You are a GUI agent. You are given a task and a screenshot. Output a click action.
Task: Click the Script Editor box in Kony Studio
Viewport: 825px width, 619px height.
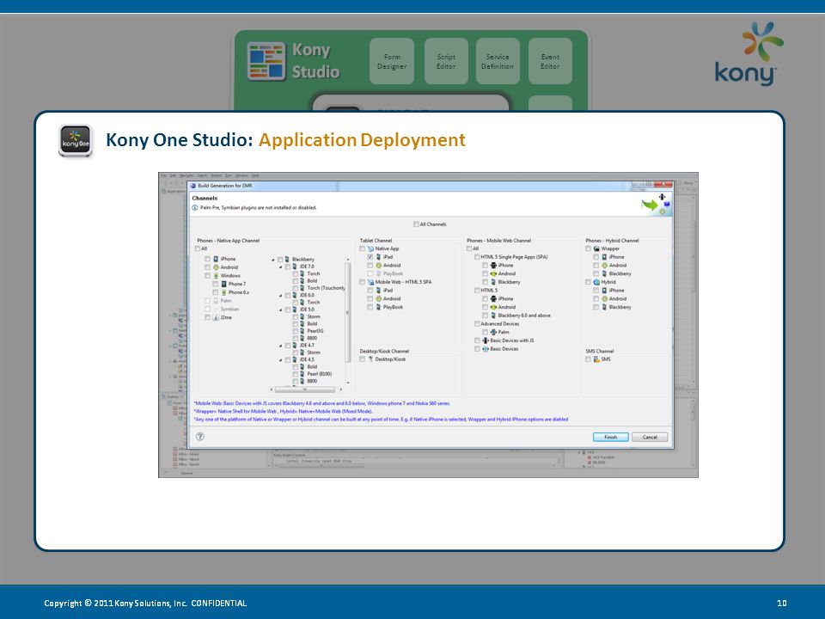pyautogui.click(x=446, y=61)
